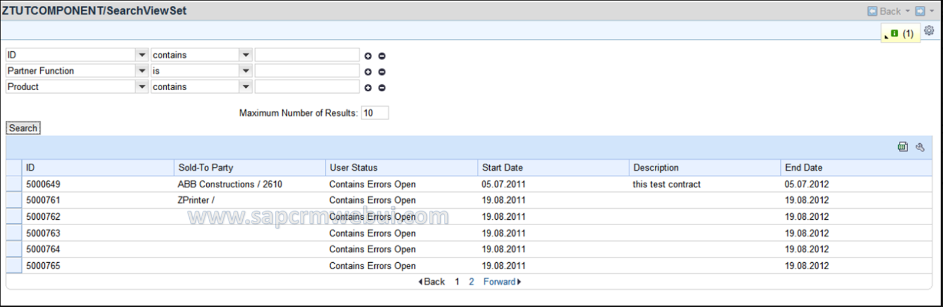Go to results page 1

pyautogui.click(x=457, y=282)
